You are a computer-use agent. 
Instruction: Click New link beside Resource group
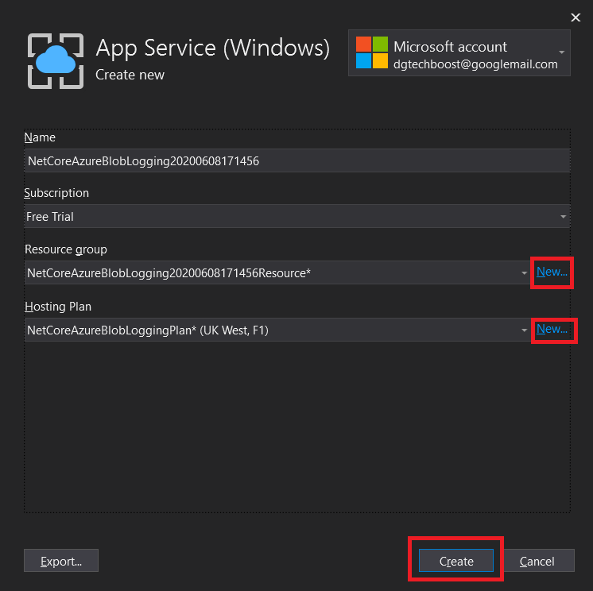pyautogui.click(x=552, y=272)
